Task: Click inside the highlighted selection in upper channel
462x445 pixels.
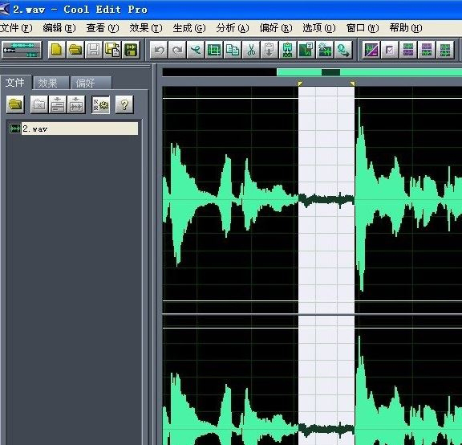Action: (x=326, y=200)
